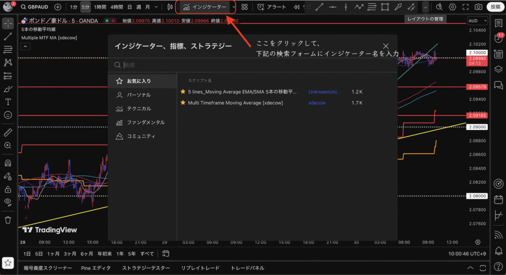Open ストラテジーテスター tab
Screen dimensions: 506x275
[x=146, y=268]
